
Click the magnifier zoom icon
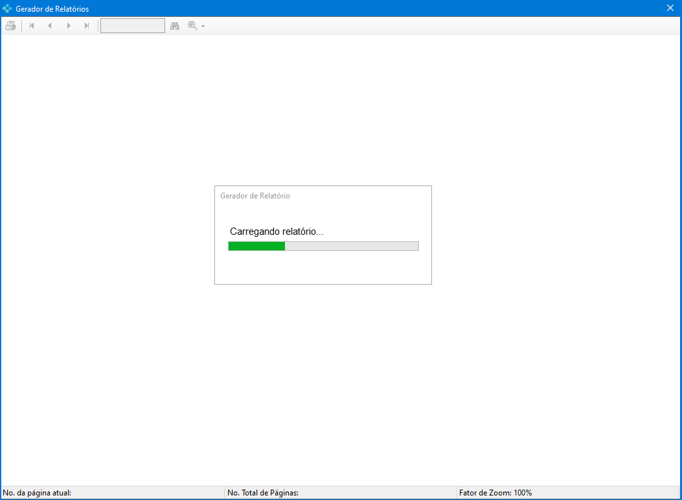pyautogui.click(x=192, y=26)
